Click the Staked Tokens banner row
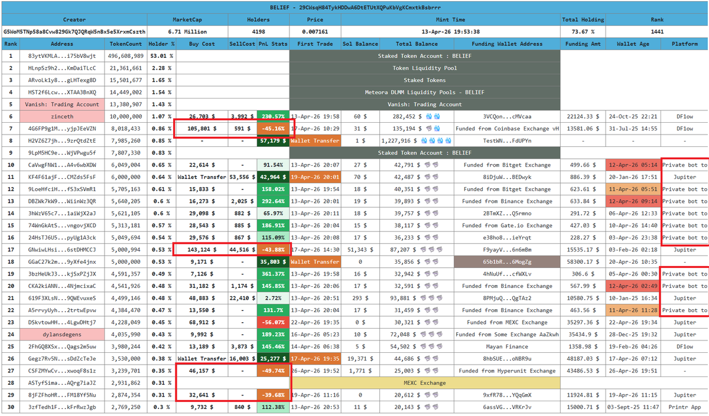Viewport: 709px width, 416px height. pyautogui.click(x=424, y=80)
